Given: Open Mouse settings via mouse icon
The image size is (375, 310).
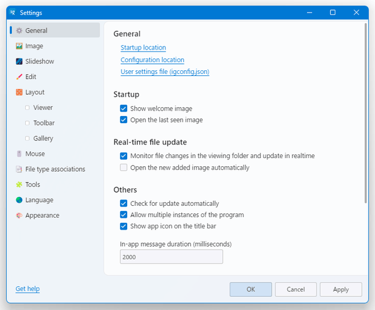Looking at the screenshot, I should point(19,154).
